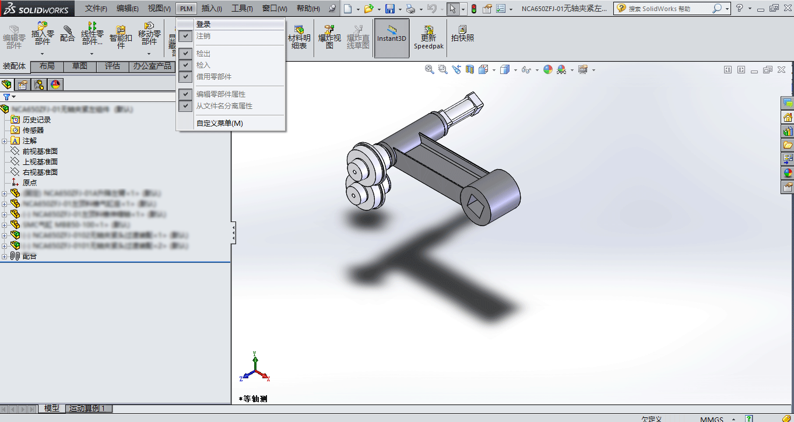Open the 材料明细表 bill of materials tool
The width and height of the screenshot is (794, 422).
point(299,36)
